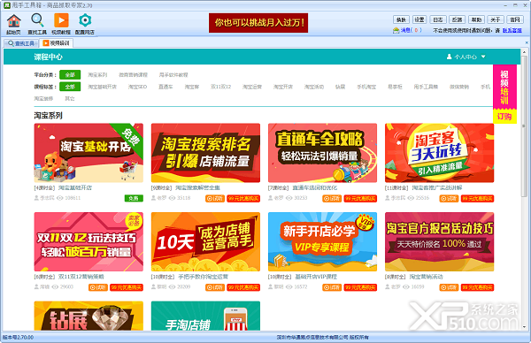Click the red 你也可以挑战月入过万 banner
The width and height of the screenshot is (531, 343).
(x=258, y=23)
